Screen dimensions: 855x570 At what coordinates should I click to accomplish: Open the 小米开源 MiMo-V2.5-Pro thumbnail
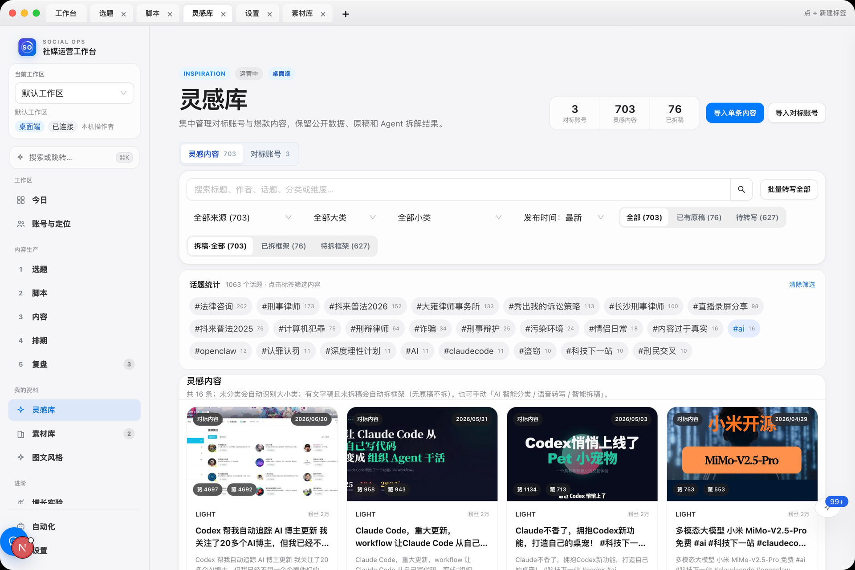[742, 454]
